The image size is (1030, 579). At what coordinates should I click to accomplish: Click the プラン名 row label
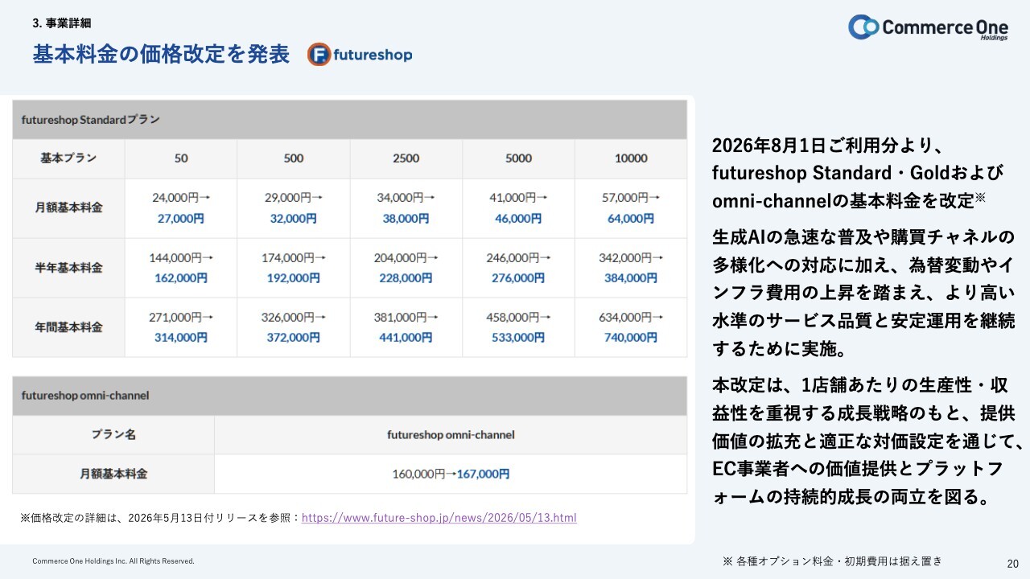tap(113, 434)
